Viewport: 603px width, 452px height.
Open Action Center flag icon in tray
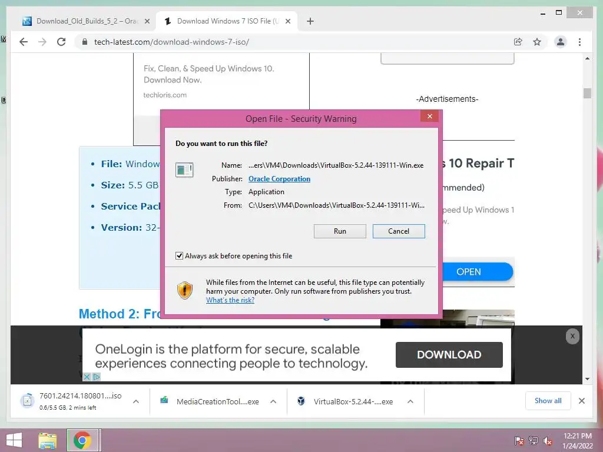(519, 441)
